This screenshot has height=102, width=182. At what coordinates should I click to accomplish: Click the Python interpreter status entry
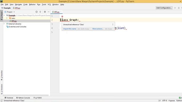point(179,101)
